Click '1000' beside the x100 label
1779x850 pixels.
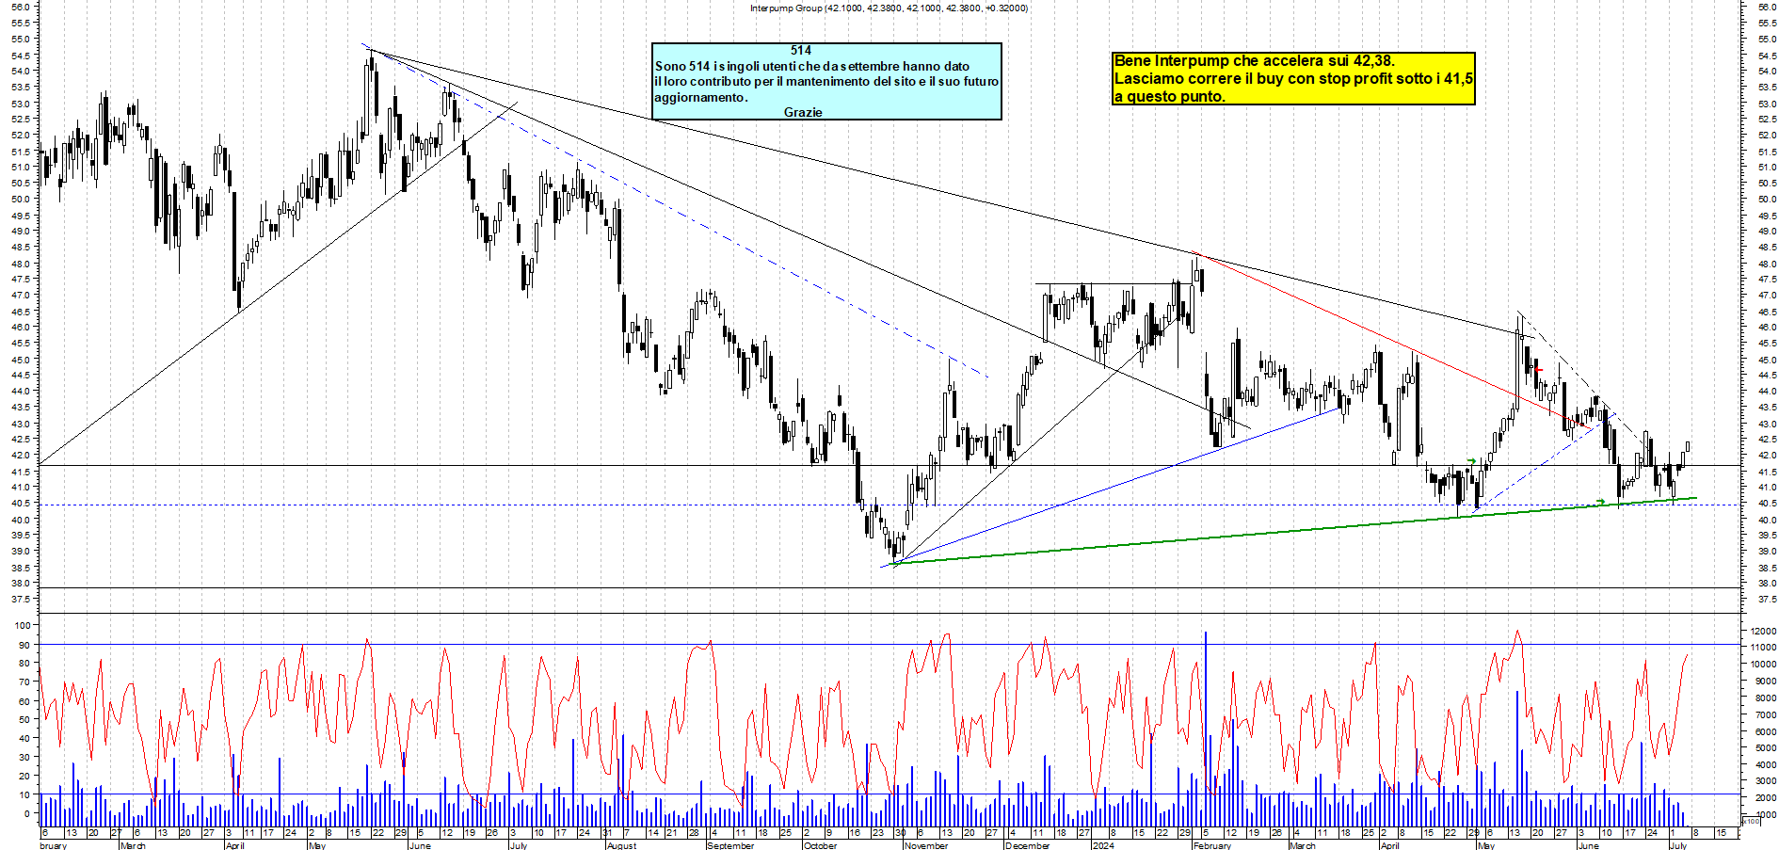1765,815
